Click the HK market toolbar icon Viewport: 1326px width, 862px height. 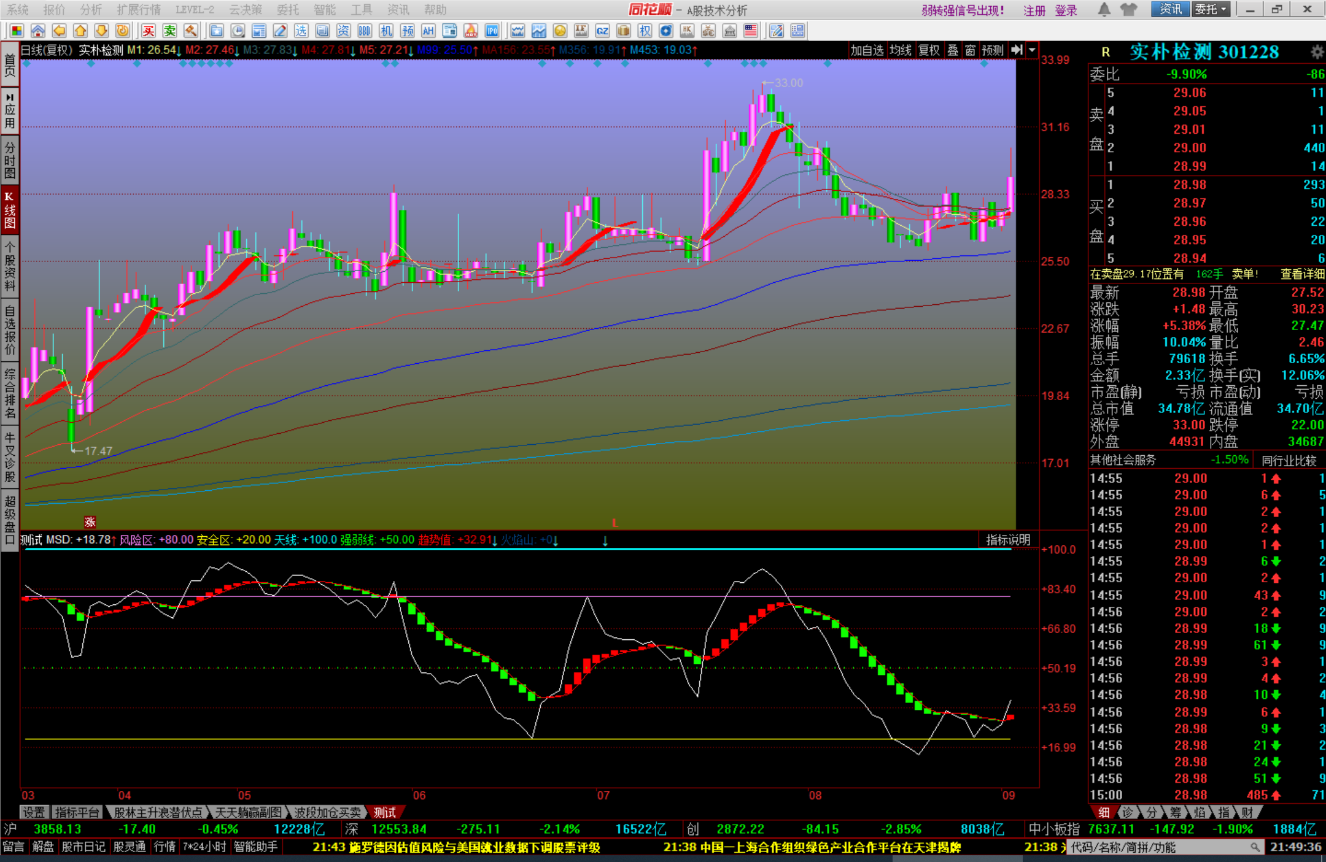(687, 31)
